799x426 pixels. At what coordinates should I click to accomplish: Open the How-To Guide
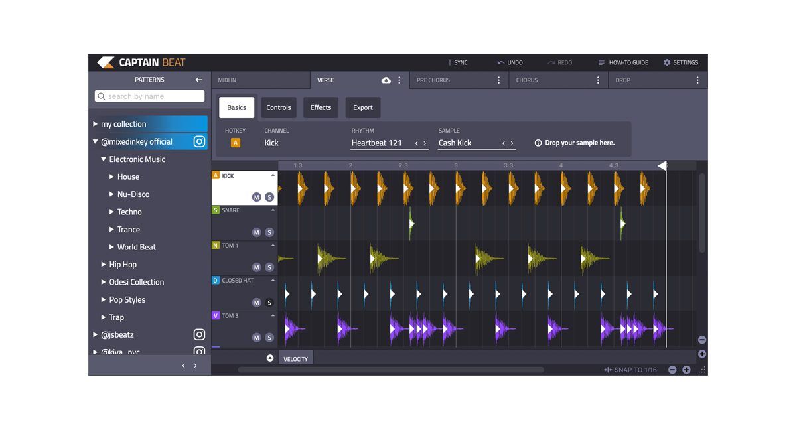pyautogui.click(x=623, y=62)
